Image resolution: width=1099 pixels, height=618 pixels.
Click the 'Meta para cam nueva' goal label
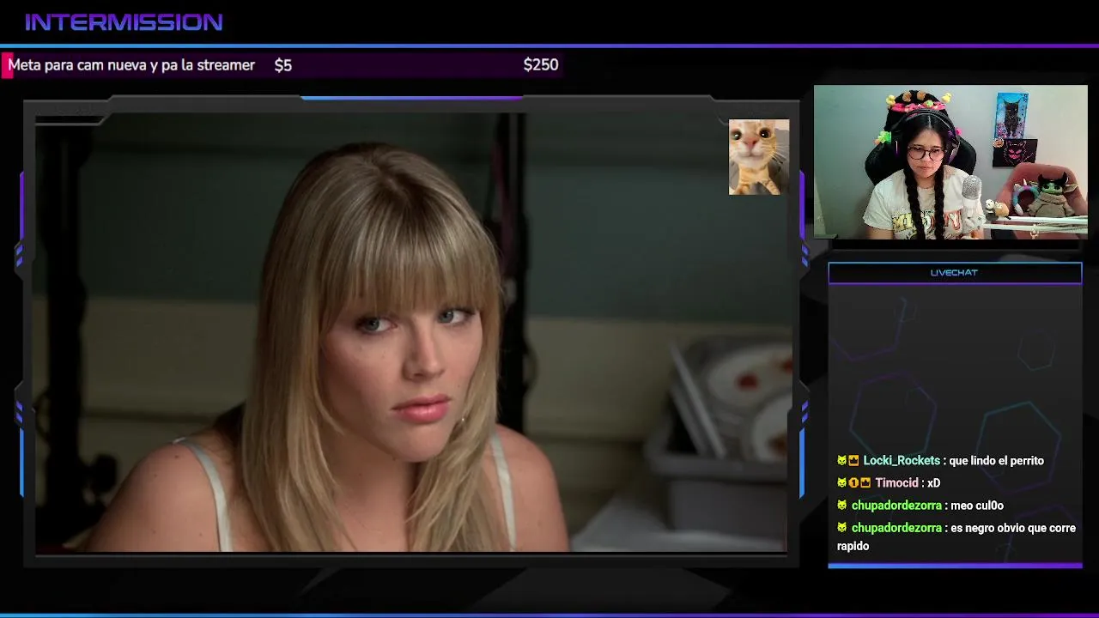pos(131,65)
